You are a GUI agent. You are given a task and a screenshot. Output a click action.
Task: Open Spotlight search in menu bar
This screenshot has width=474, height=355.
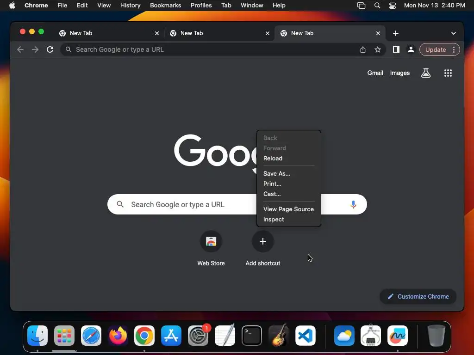(377, 6)
